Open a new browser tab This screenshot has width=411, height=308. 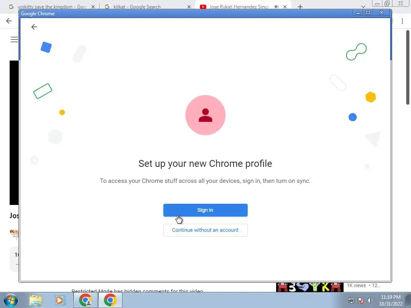[x=300, y=7]
